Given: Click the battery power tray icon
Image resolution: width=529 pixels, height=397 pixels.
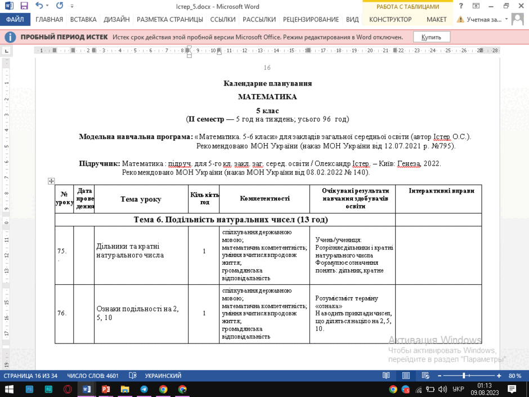Looking at the screenshot, I should pyautogui.click(x=430, y=390).
